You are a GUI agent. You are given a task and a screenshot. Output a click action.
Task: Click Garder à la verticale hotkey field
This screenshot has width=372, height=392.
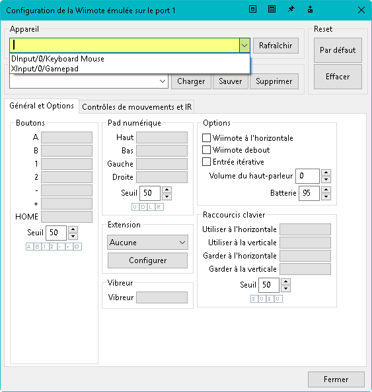[x=305, y=269]
